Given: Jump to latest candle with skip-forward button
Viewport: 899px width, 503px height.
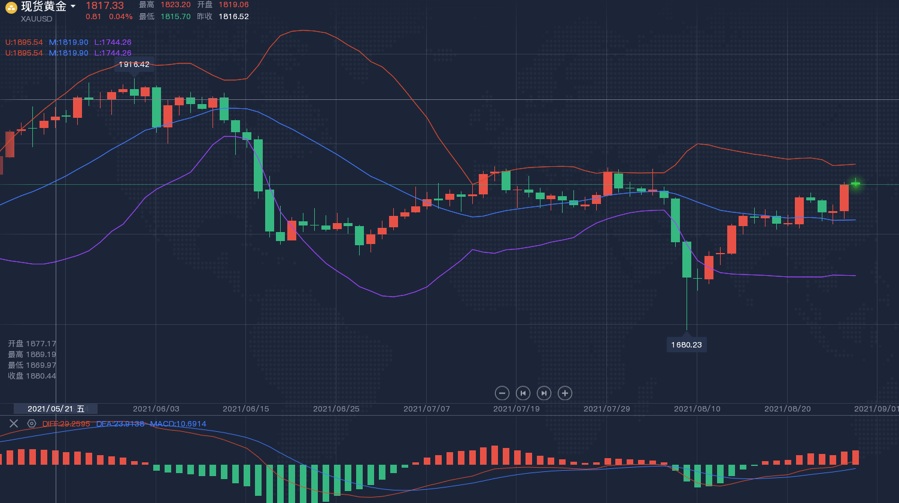Looking at the screenshot, I should coord(543,393).
